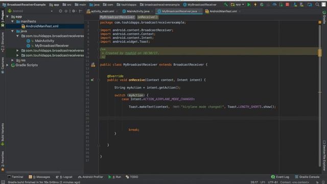Collapse the first com.touhidapps package
The image size is (327, 184).
(x=17, y=36)
